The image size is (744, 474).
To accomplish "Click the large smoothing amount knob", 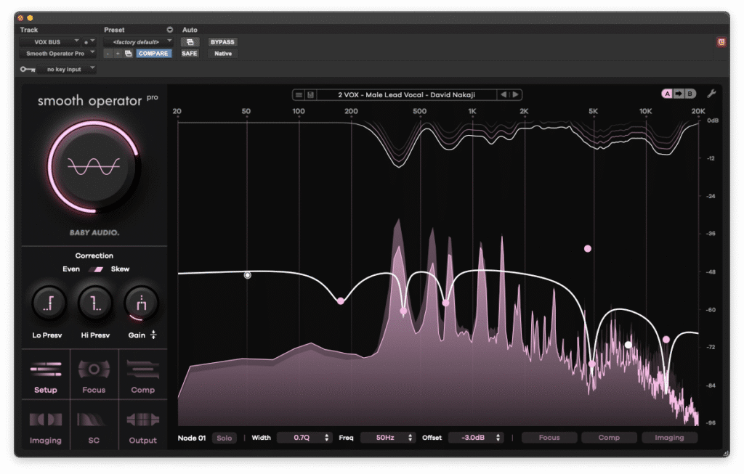I will click(94, 166).
